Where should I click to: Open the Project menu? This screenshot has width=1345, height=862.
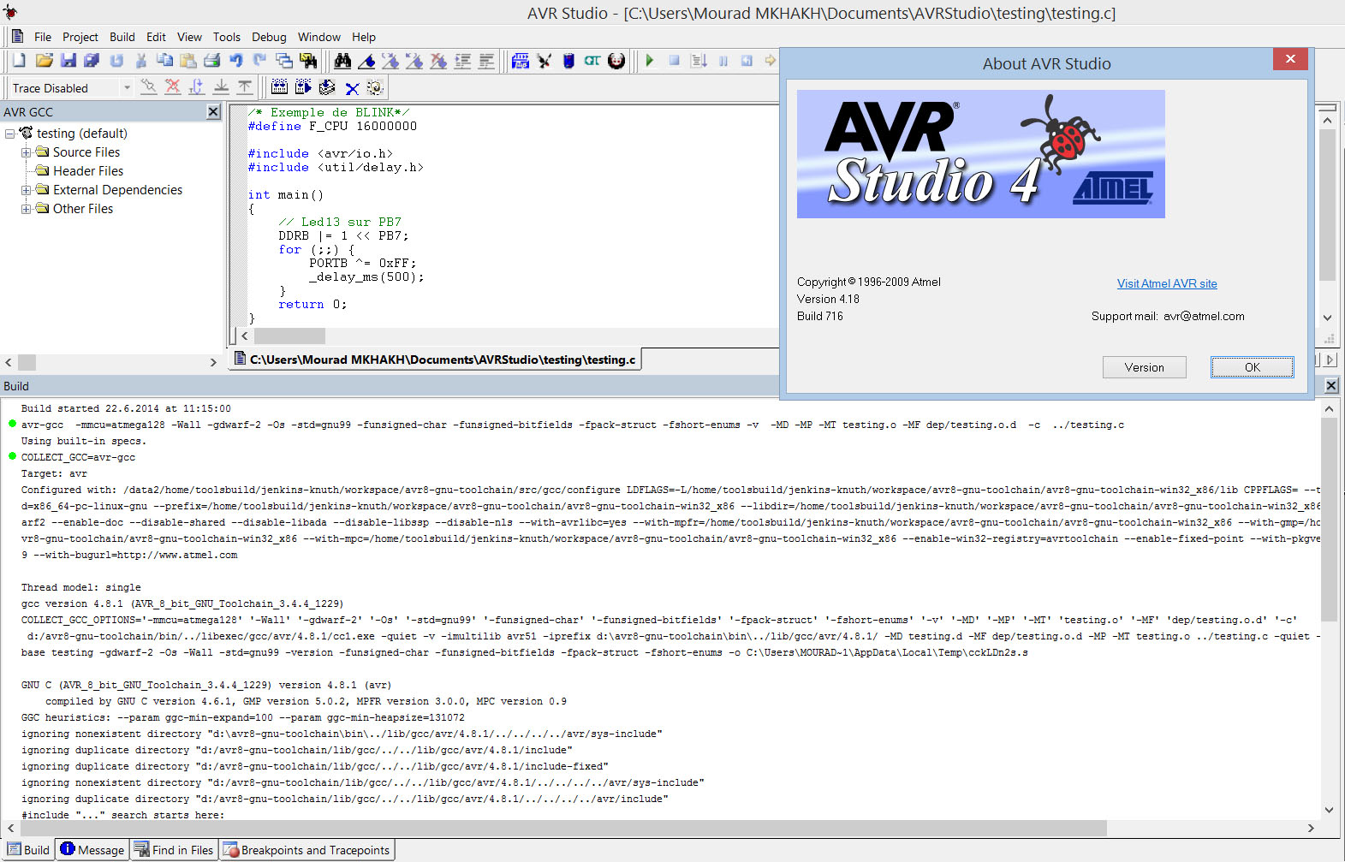pyautogui.click(x=80, y=37)
